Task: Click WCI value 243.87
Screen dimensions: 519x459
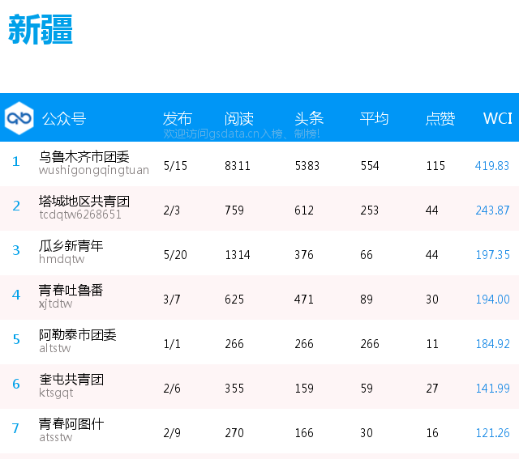Action: tap(492, 210)
